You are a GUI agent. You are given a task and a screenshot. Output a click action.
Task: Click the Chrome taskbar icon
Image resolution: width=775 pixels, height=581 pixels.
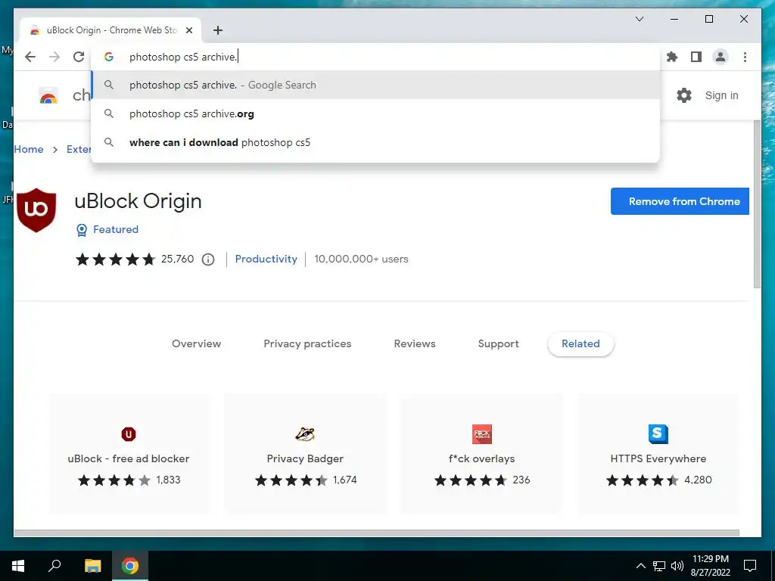point(130,566)
